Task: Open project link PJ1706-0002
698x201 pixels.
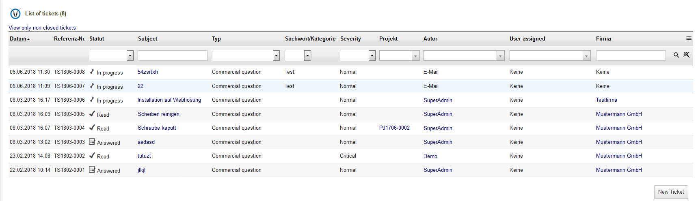Action: click(394, 128)
